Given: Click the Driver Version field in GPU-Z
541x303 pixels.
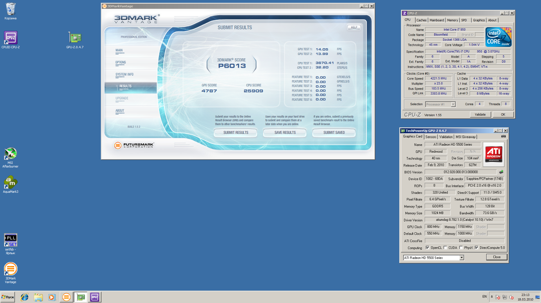Looking at the screenshot, I should point(465,220).
